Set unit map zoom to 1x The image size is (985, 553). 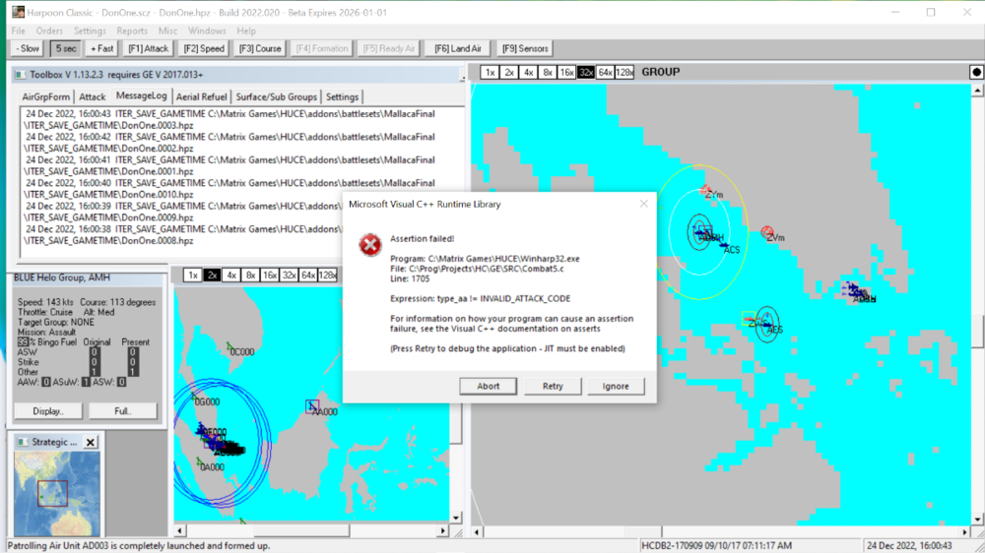click(x=193, y=275)
